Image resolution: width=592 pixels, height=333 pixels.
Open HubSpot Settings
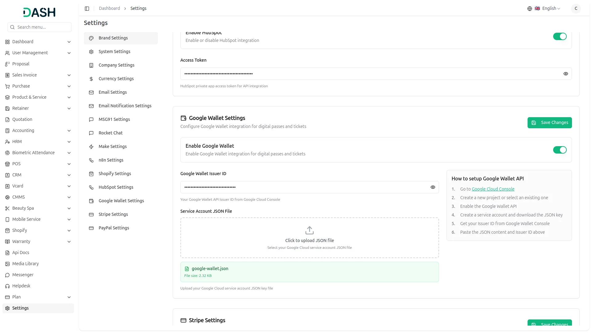point(116,187)
